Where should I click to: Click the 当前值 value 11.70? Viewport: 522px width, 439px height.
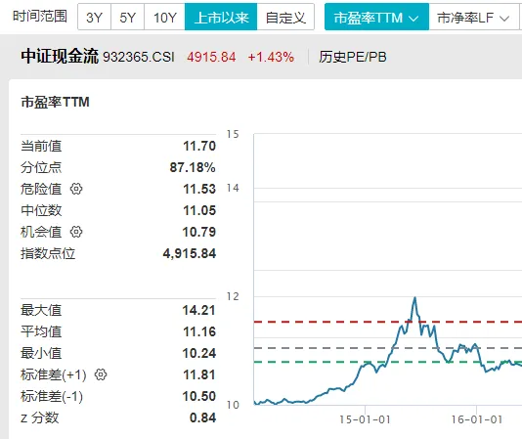click(x=199, y=146)
